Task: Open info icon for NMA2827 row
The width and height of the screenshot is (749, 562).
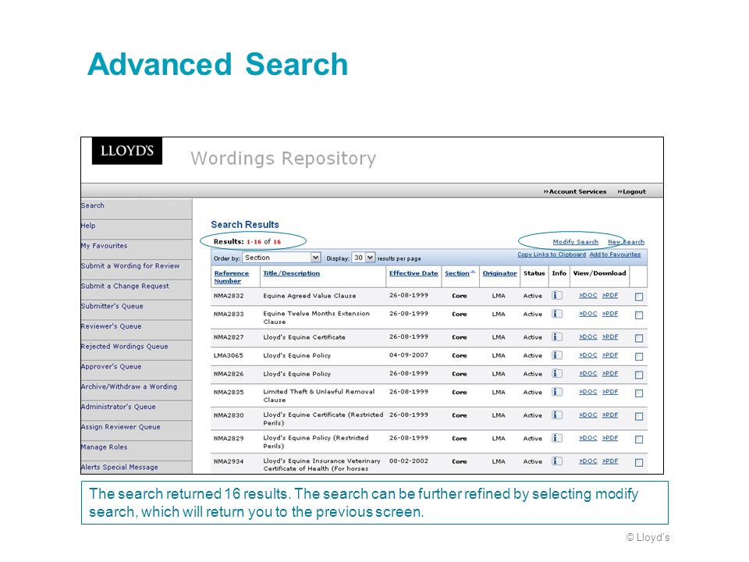Action: coord(557,336)
